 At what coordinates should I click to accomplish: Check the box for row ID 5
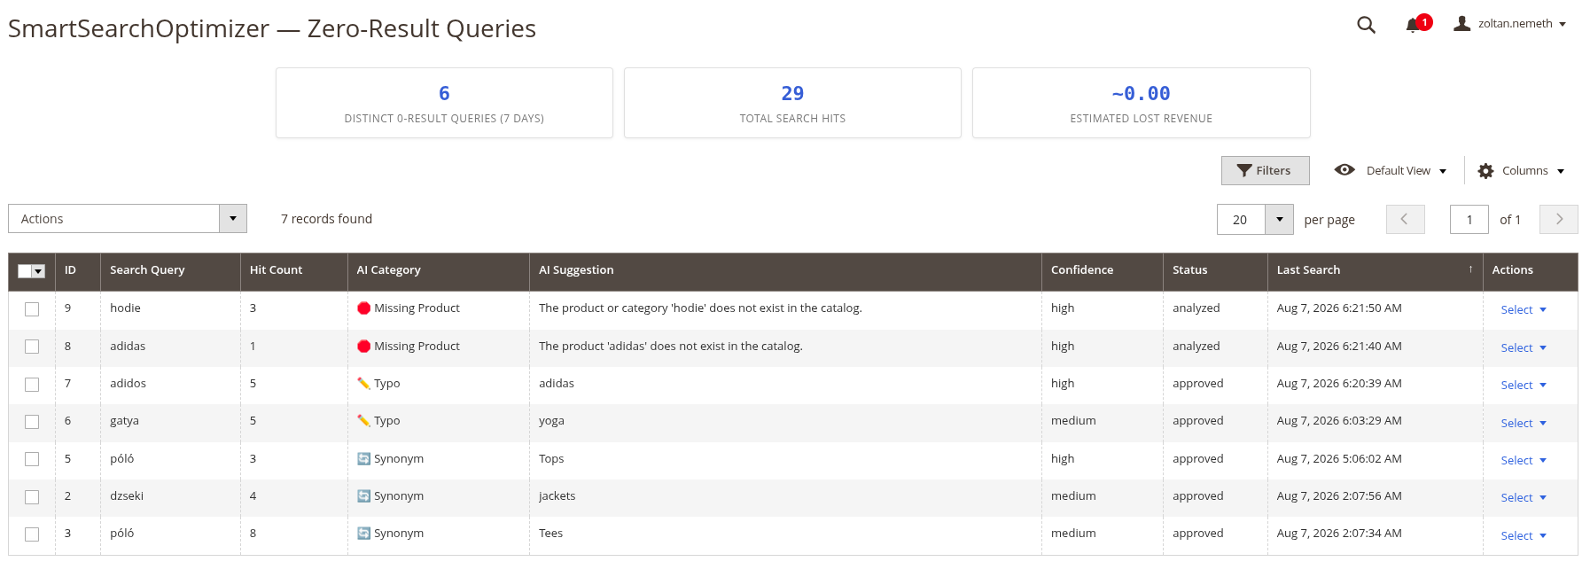click(x=32, y=459)
